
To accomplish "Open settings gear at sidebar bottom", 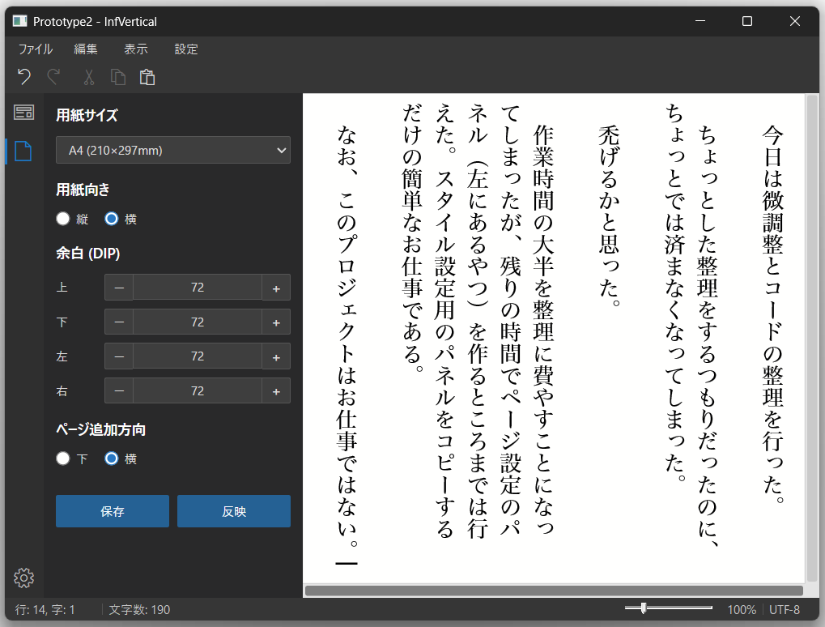I will [x=23, y=578].
